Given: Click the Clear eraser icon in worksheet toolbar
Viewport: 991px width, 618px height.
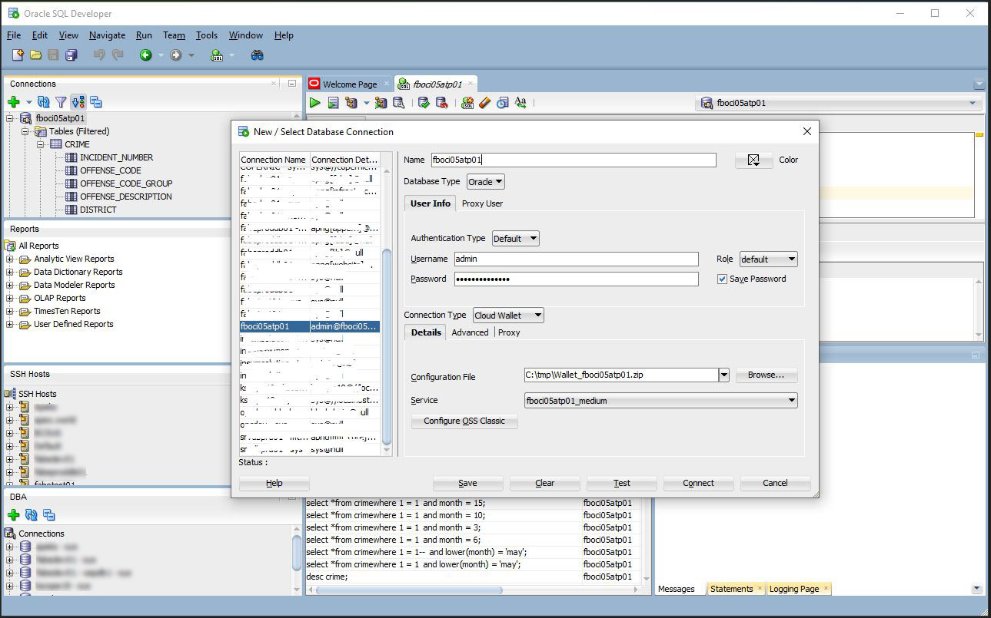Looking at the screenshot, I should [484, 103].
